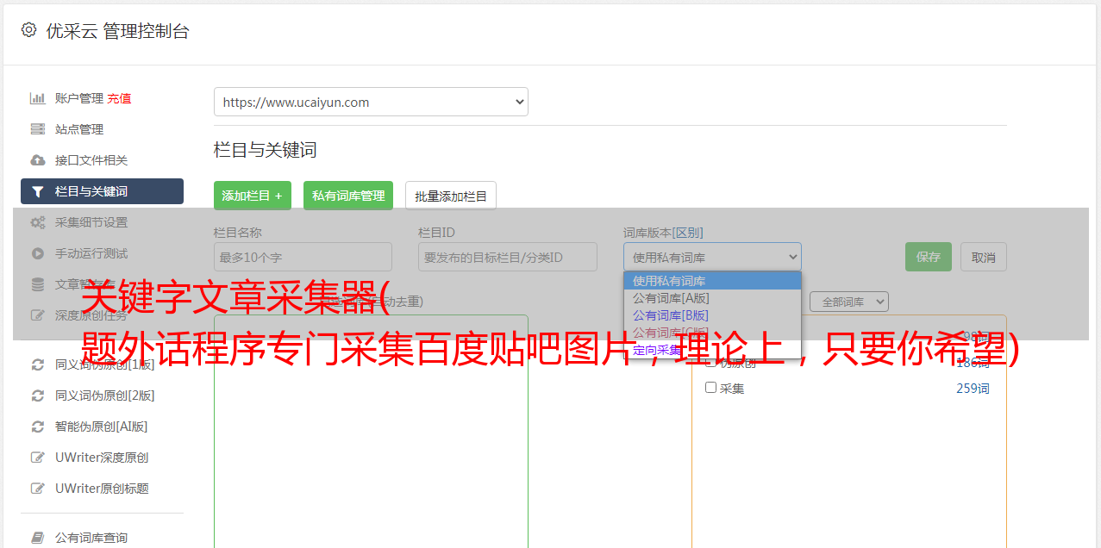
Task: Click the edit icon for UWriter原创标题
Action: pyautogui.click(x=37, y=489)
